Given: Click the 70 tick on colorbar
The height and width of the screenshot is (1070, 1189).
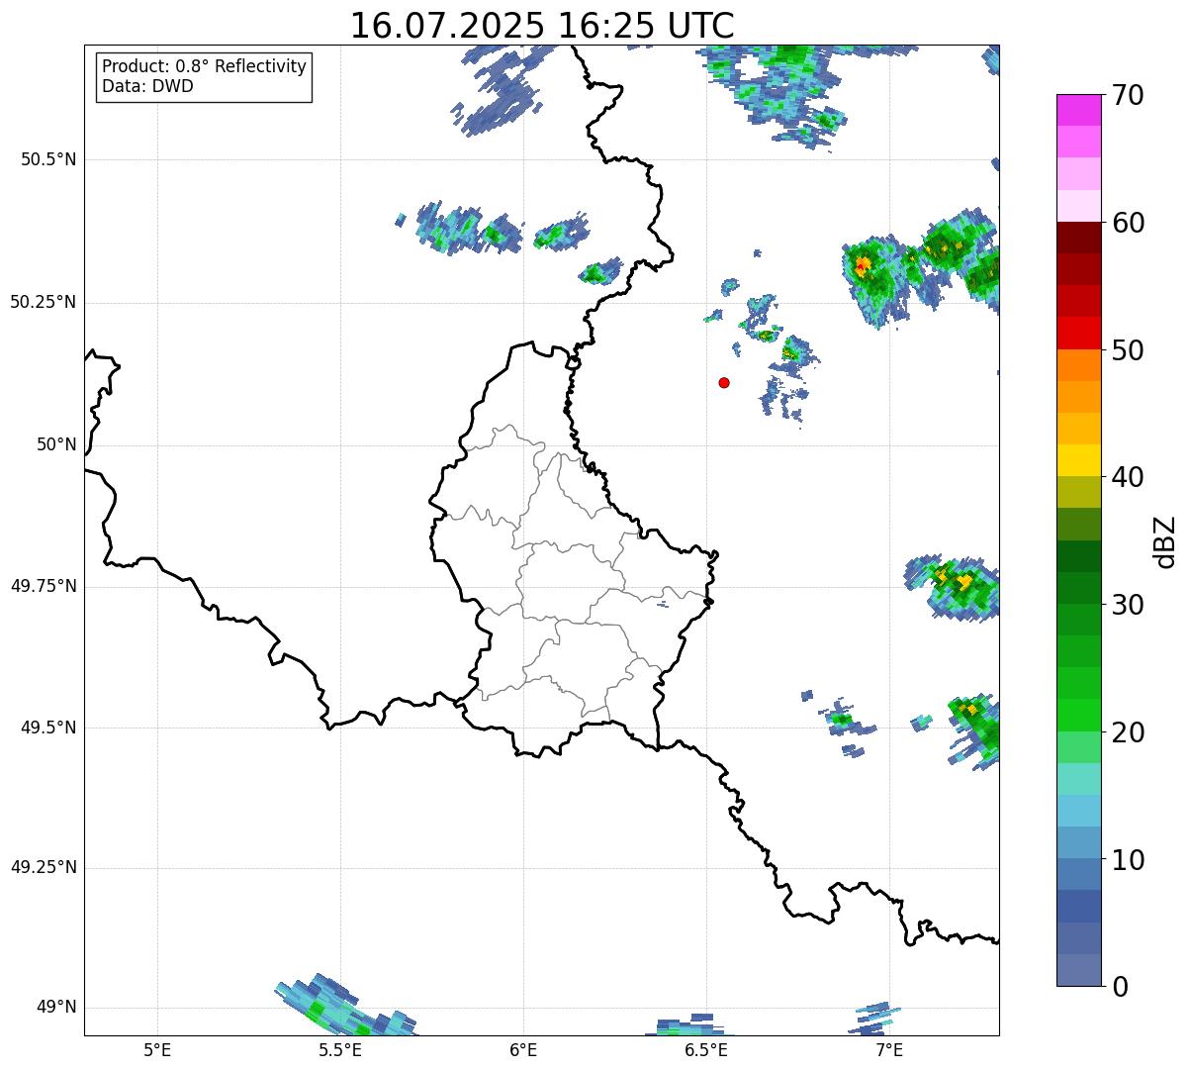Looking at the screenshot, I should click(x=1128, y=95).
